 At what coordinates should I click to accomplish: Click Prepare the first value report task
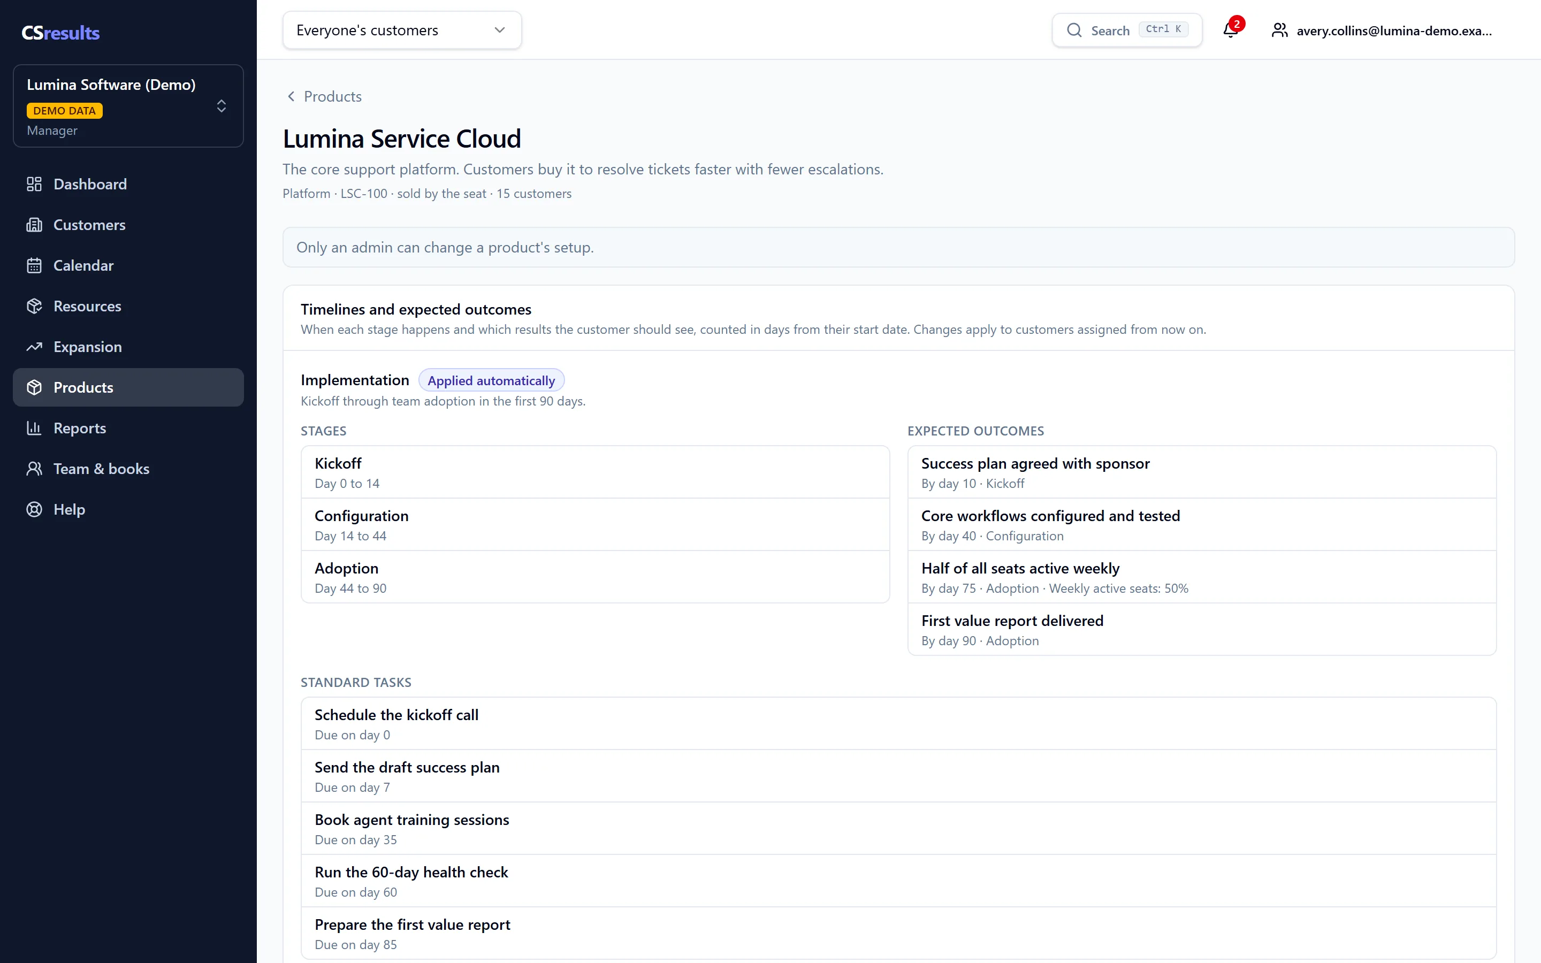pyautogui.click(x=898, y=934)
